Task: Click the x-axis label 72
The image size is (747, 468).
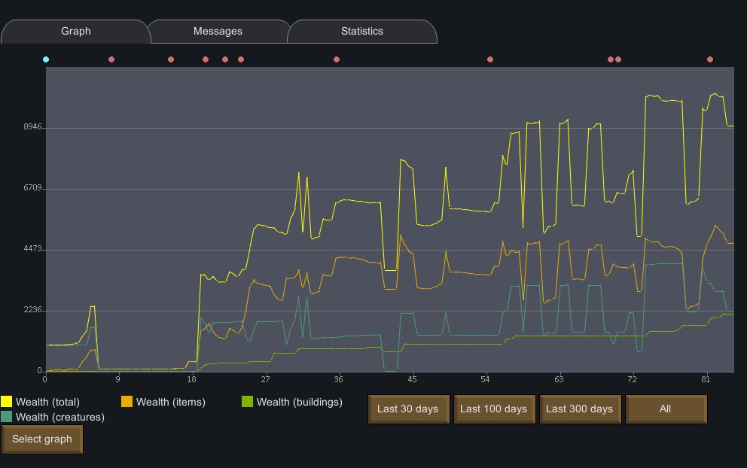Action: (x=632, y=379)
